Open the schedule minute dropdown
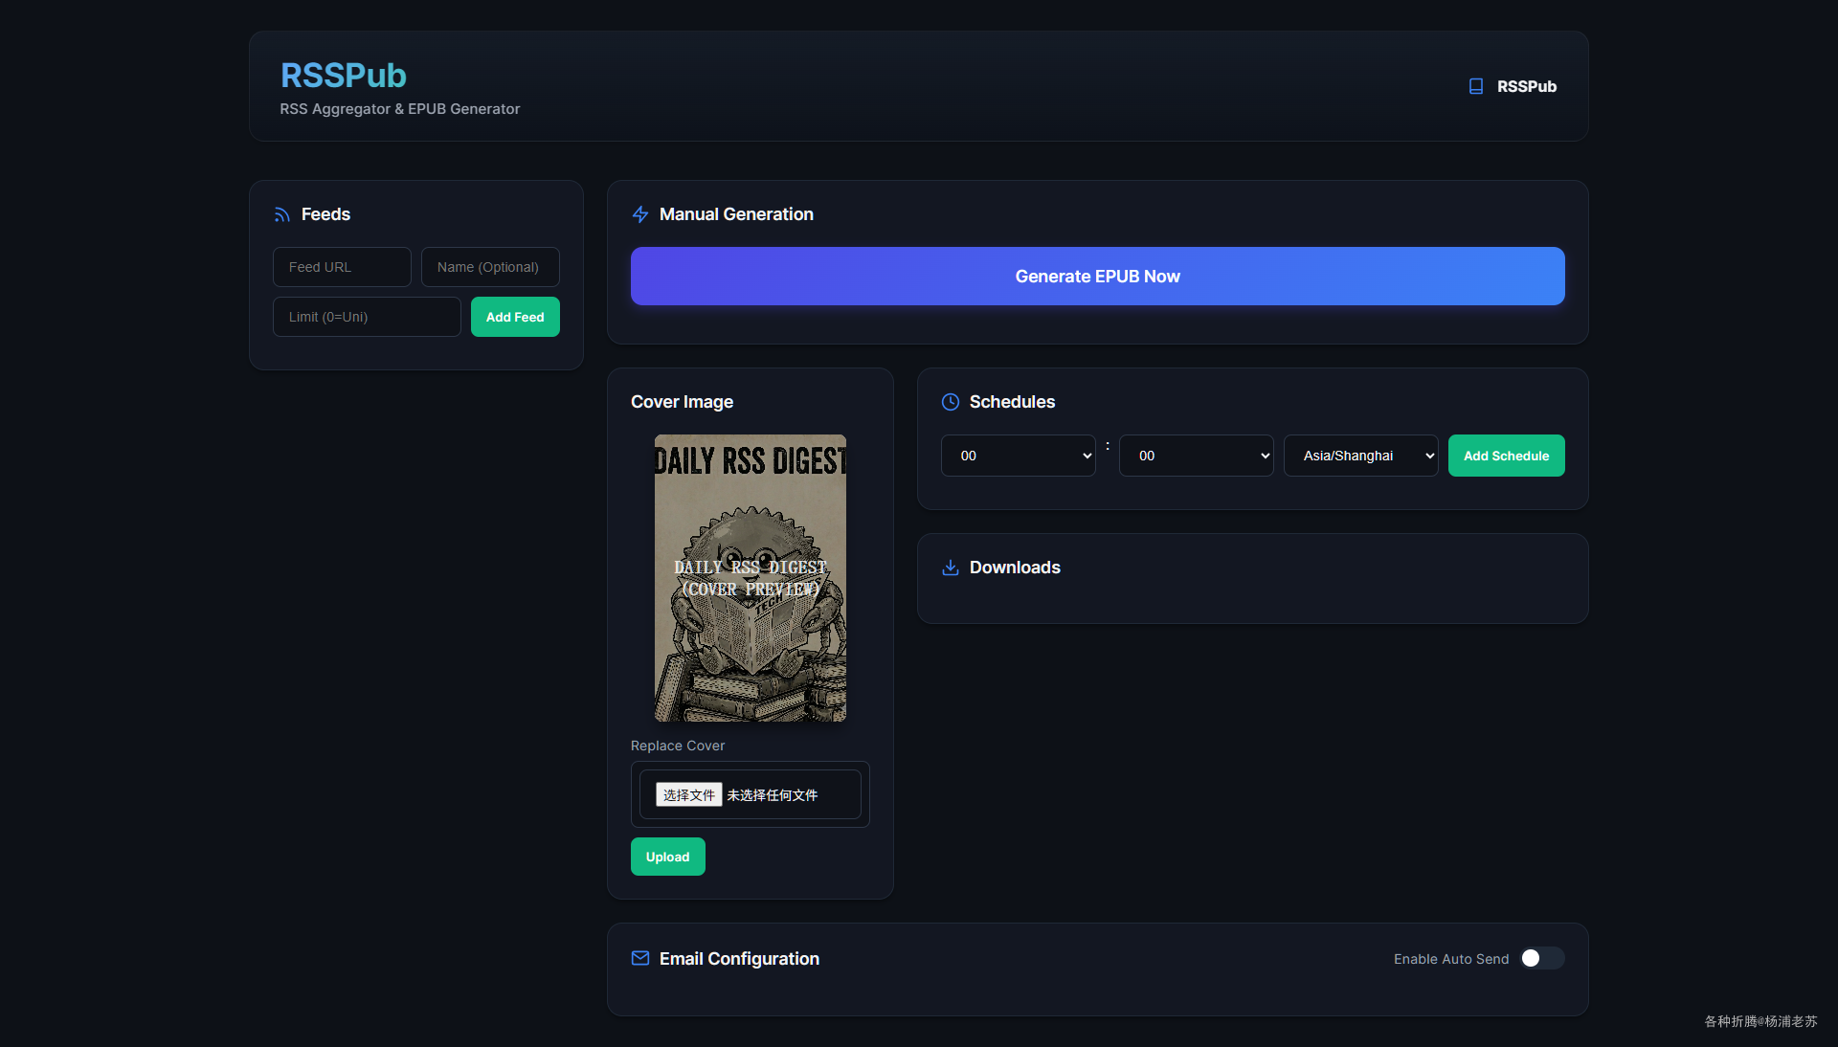The width and height of the screenshot is (1838, 1047). 1196,456
